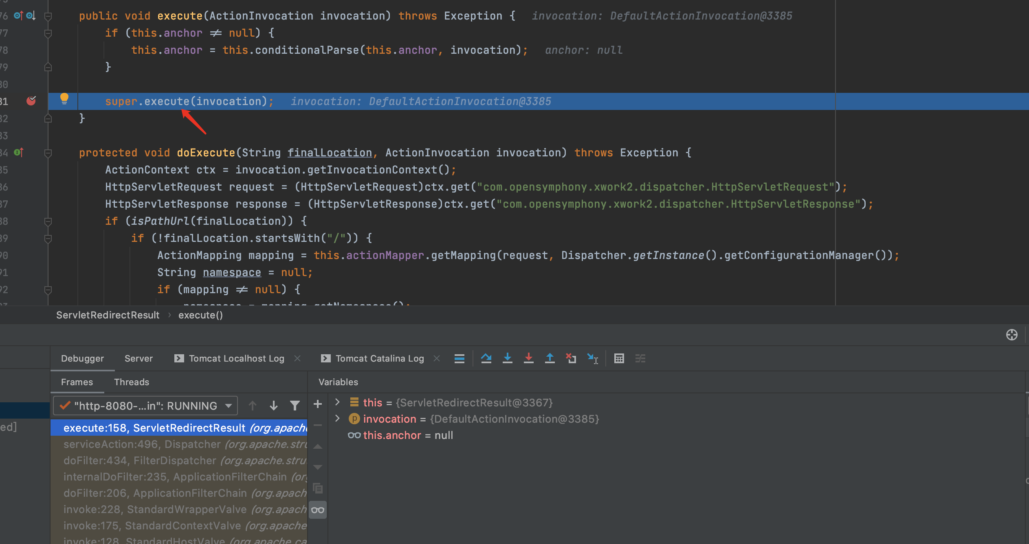Image resolution: width=1029 pixels, height=544 pixels.
Task: Click the remove watch minus icon
Action: click(x=318, y=425)
